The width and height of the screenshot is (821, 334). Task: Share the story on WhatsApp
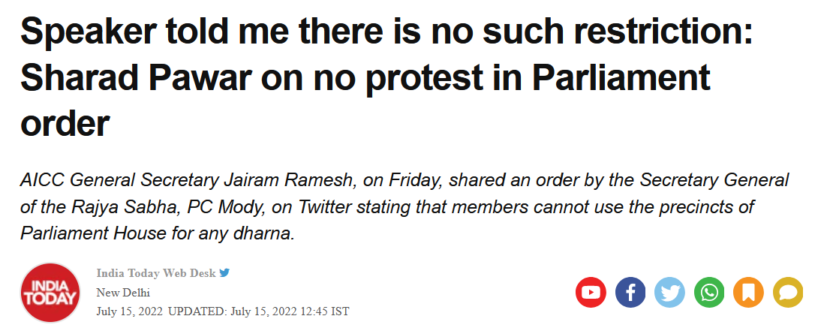pos(709,292)
